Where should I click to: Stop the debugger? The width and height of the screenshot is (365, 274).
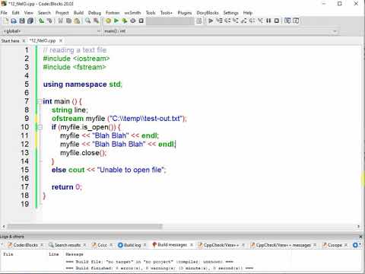(x=277, y=21)
